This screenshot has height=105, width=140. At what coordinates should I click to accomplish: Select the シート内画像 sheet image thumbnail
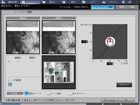pos(10,84)
